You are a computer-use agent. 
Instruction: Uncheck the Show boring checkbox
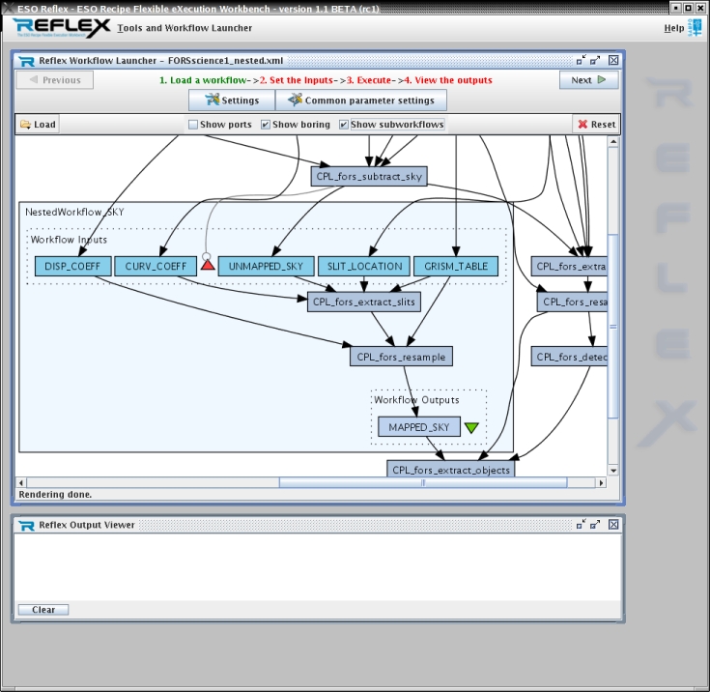click(266, 125)
